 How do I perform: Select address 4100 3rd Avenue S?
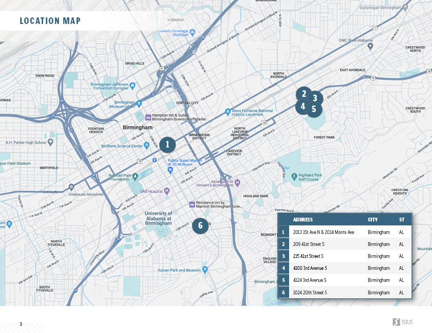tap(310, 268)
